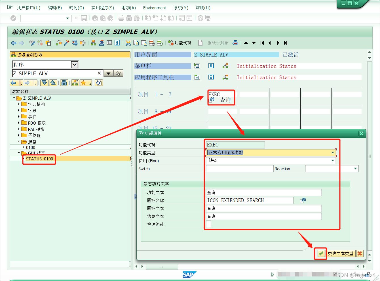Click the next page right arrow icon
This screenshot has width=380, height=281.
(278, 43)
